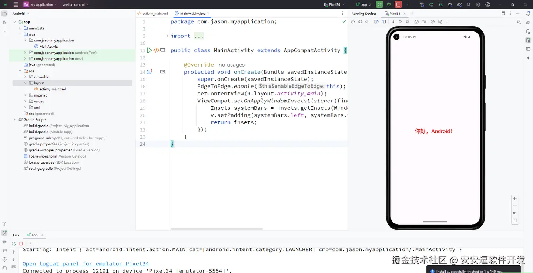This screenshot has height=273, width=533.
Task: Click the emulator Back triangle button
Action: [393, 22]
